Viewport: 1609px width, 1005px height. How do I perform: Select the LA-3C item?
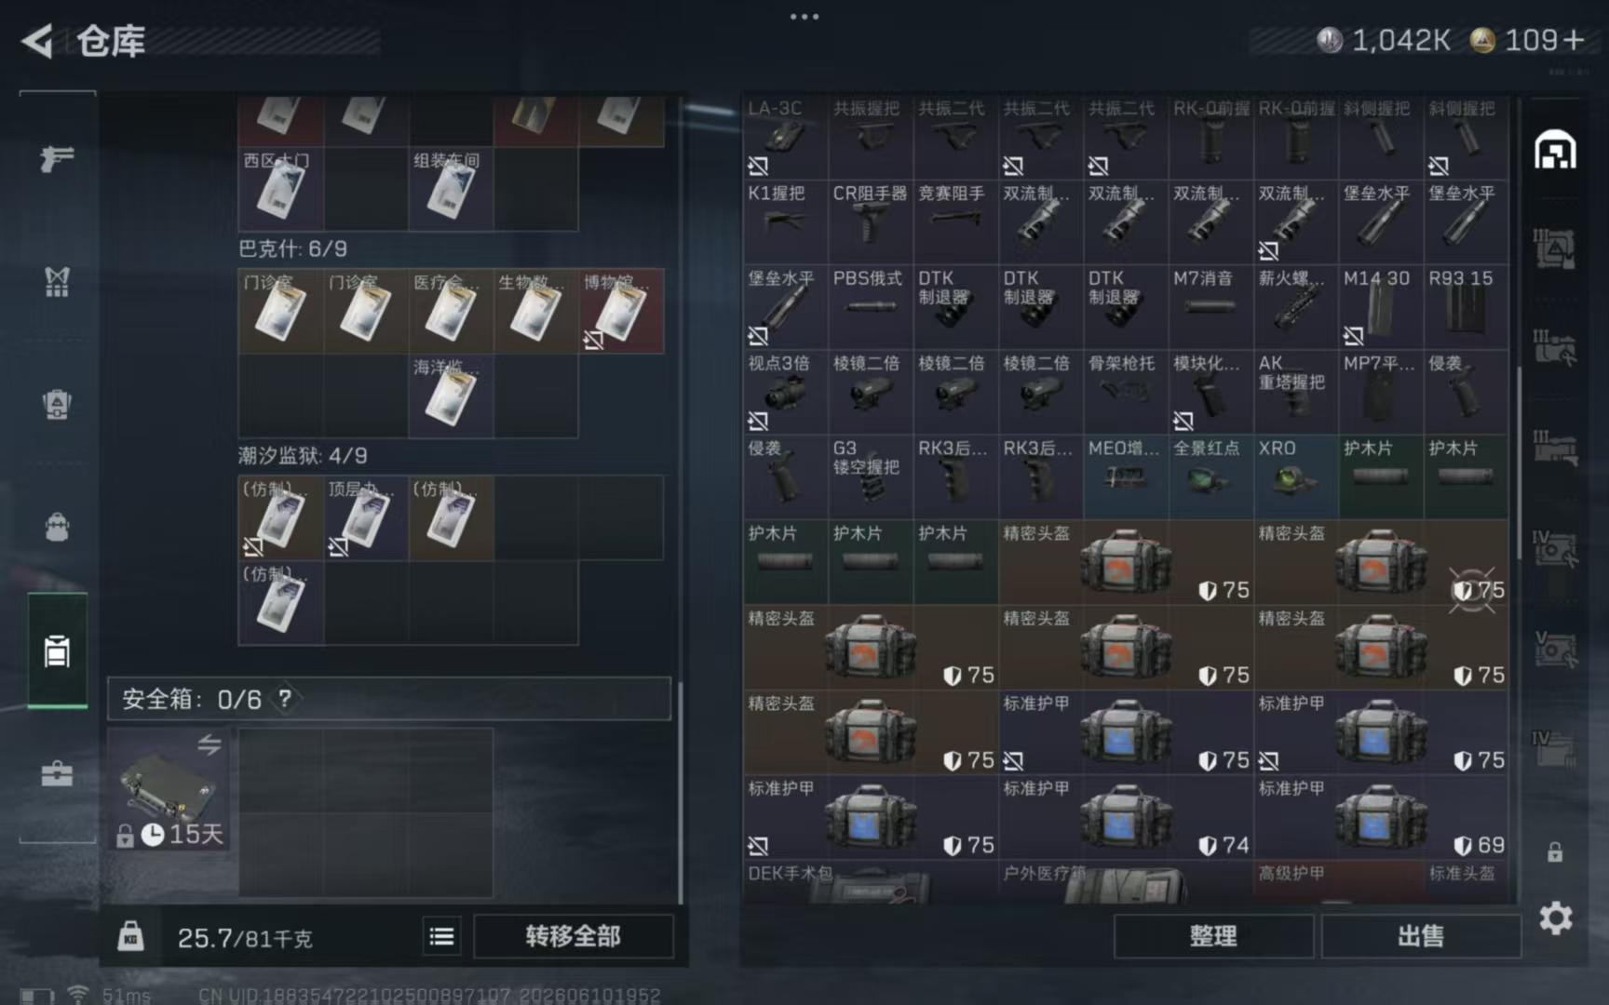tap(785, 138)
